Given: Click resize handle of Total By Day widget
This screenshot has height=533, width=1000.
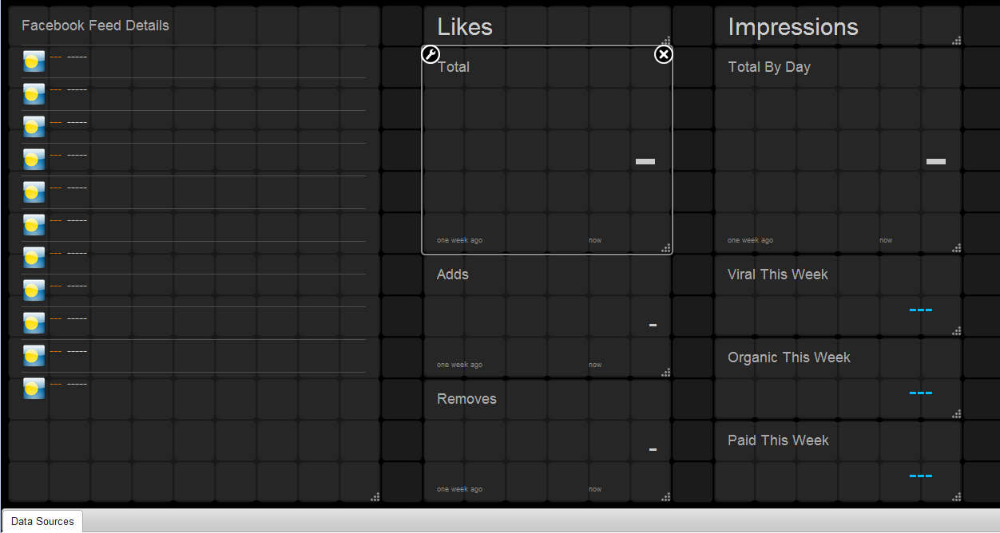Looking at the screenshot, I should click(957, 248).
